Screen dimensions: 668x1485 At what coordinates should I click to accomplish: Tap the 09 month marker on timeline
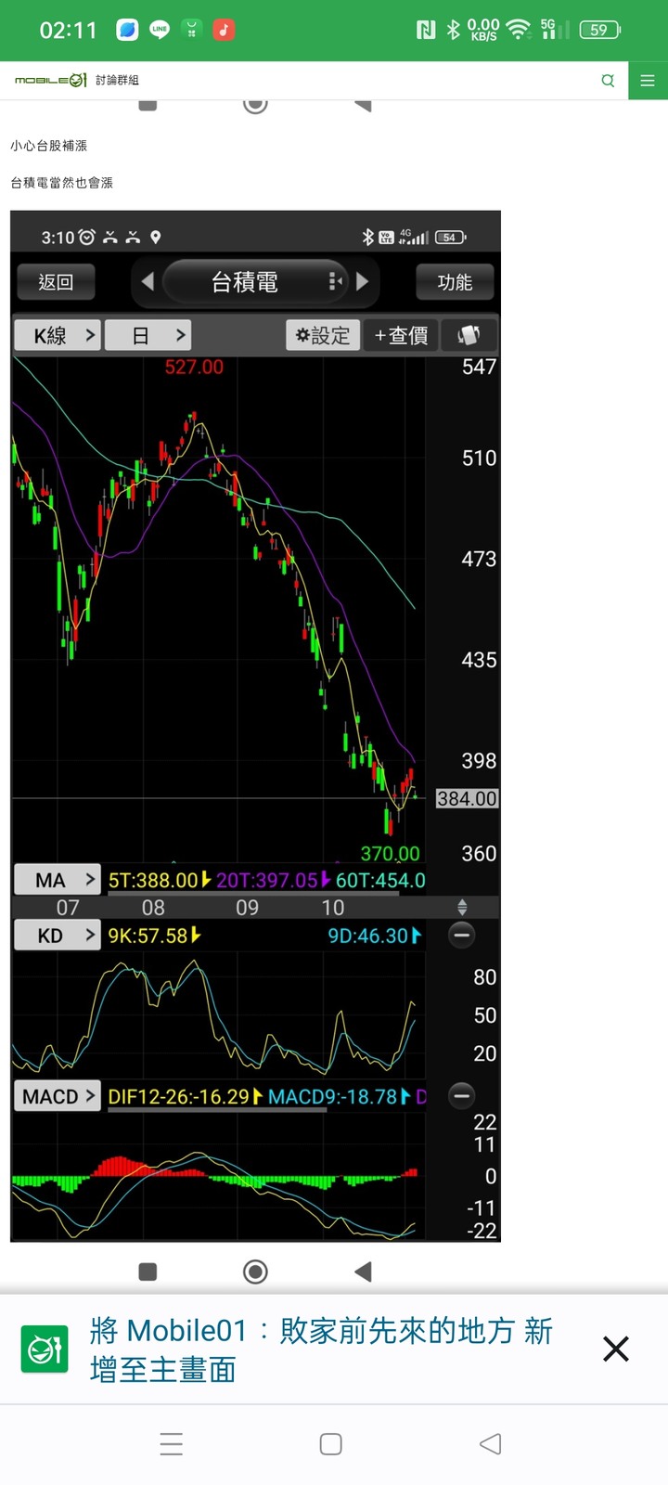pos(247,908)
